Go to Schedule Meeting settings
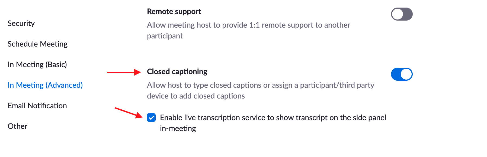487x157 pixels. point(38,44)
